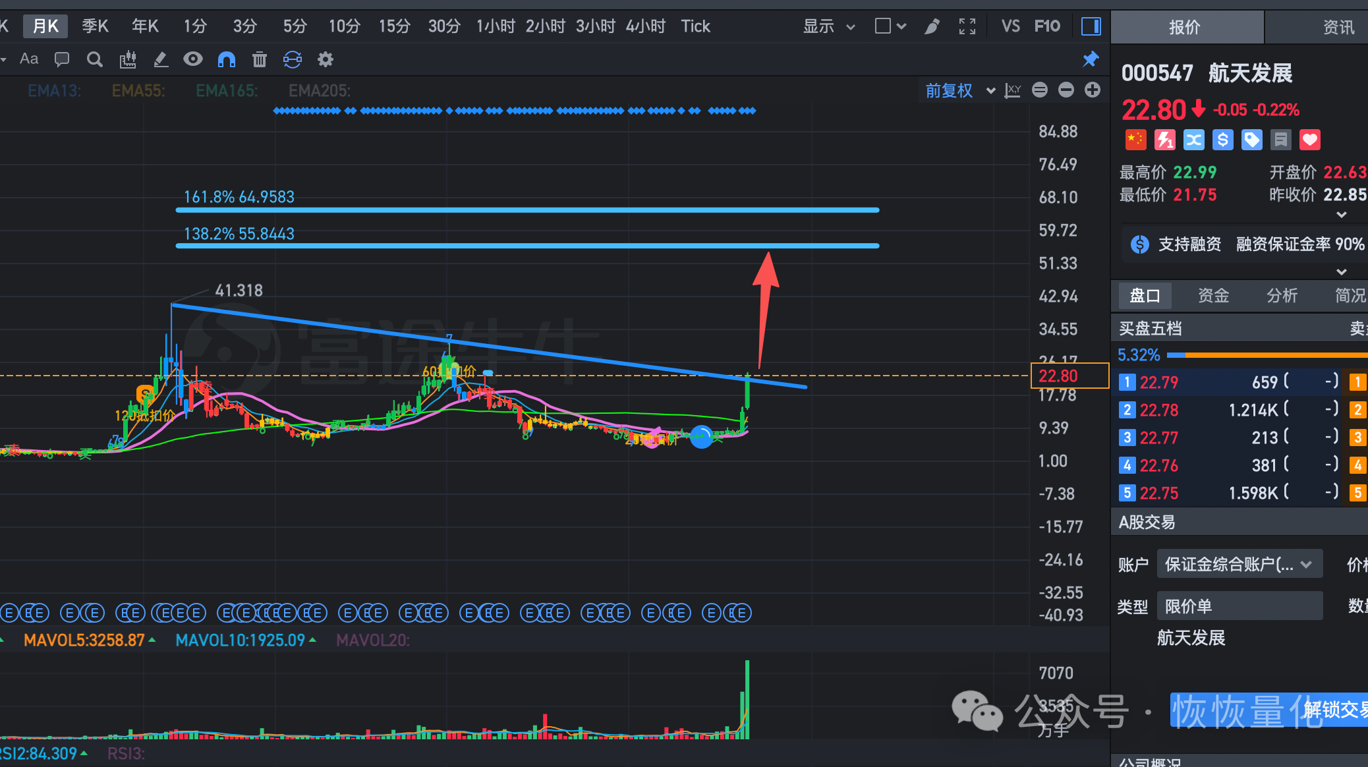1368x767 pixels.
Task: Click the paintbrush theme icon
Action: pos(932,26)
